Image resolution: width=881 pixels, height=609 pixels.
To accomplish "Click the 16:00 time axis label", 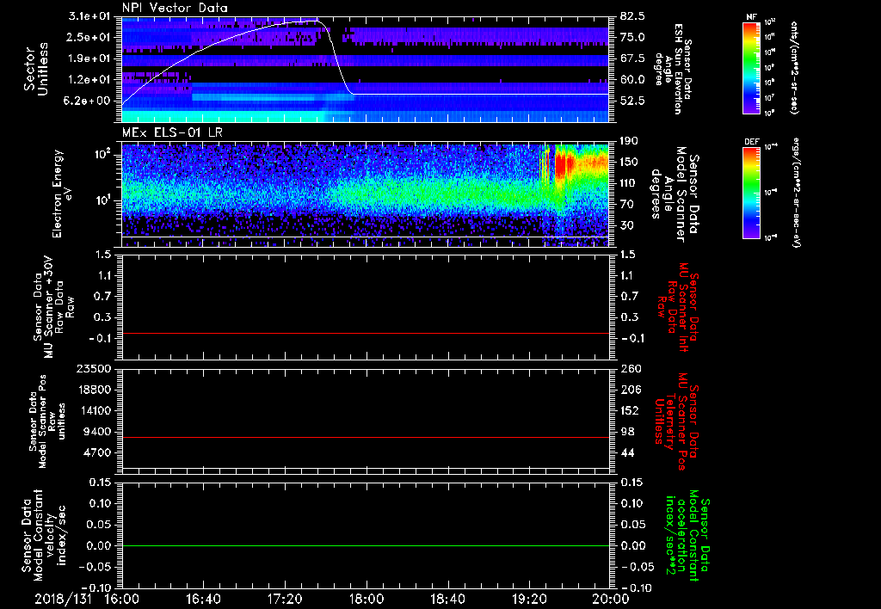I will pyautogui.click(x=122, y=598).
